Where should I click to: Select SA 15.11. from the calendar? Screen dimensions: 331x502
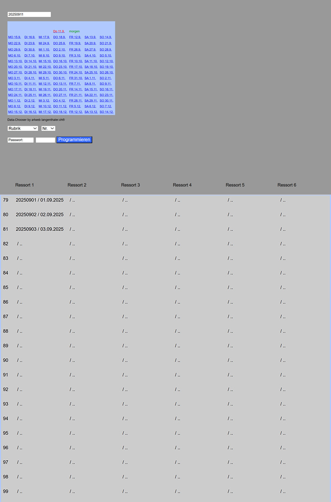pyautogui.click(x=91, y=89)
